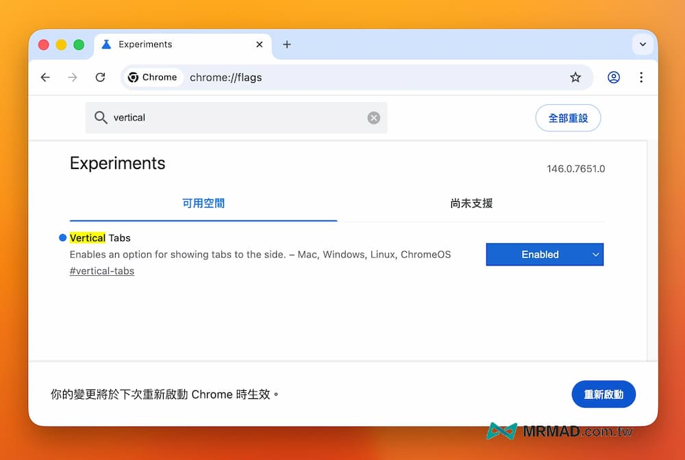
Task: Switch to the 尚未支援 tab
Action: pos(471,203)
